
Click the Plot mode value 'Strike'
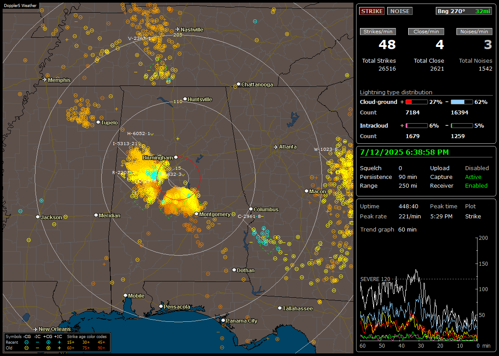(473, 216)
